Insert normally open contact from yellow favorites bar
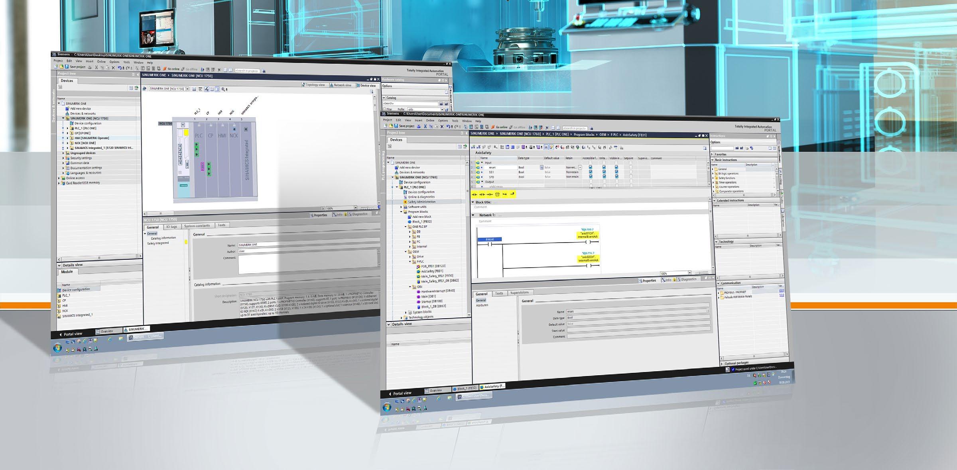Image resolution: width=957 pixels, height=470 pixels. click(x=475, y=194)
